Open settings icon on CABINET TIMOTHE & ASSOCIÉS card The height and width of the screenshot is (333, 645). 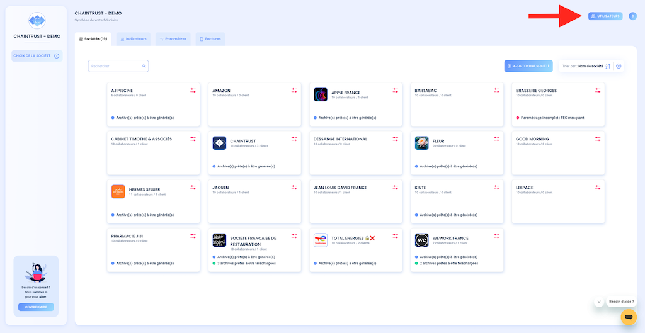(x=193, y=139)
